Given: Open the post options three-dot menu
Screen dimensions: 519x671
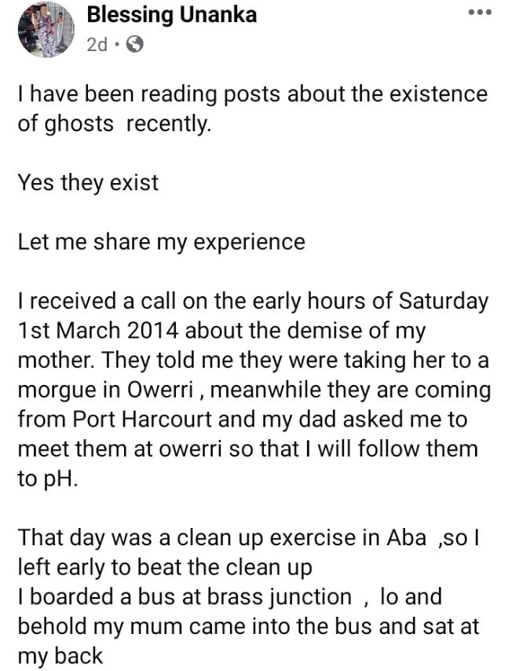Looking at the screenshot, I should [x=479, y=13].
